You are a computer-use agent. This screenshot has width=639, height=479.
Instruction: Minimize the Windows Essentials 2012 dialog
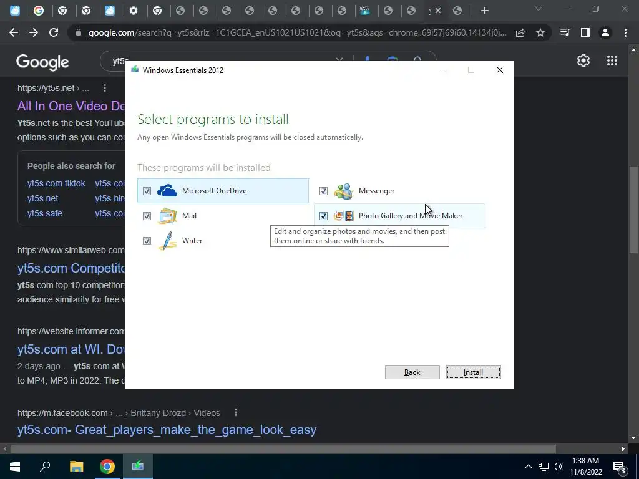[x=443, y=70]
